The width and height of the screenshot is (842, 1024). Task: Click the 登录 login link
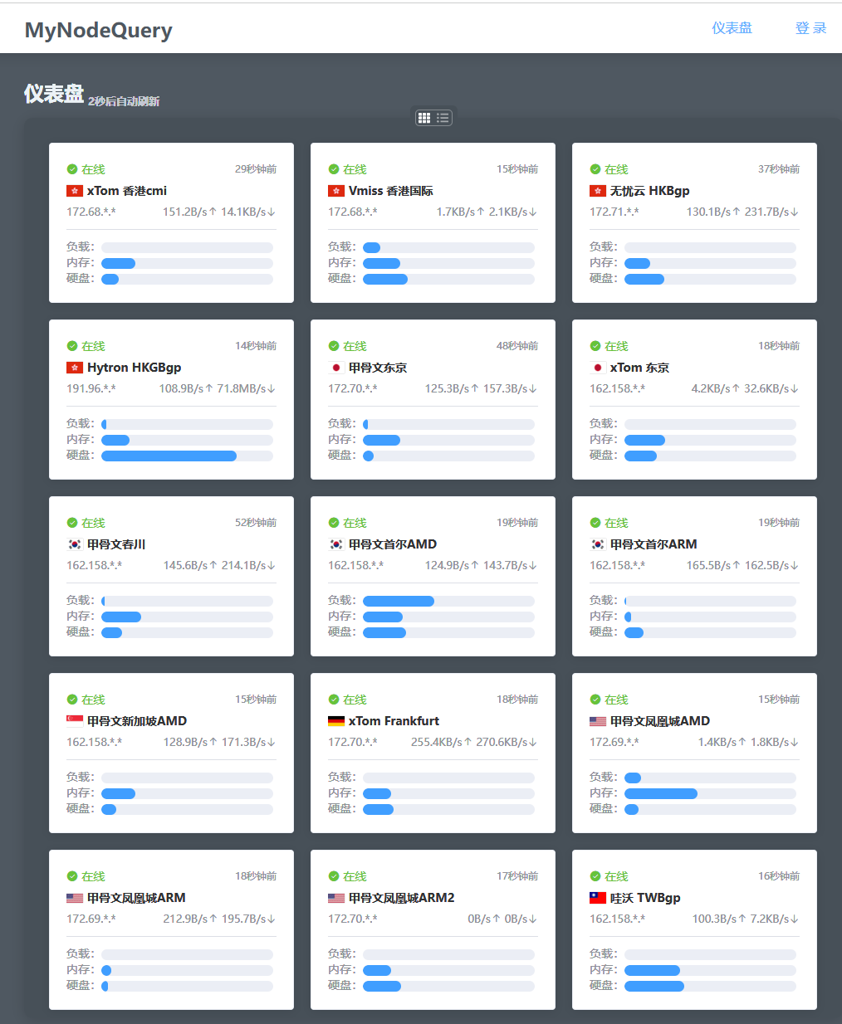(810, 28)
